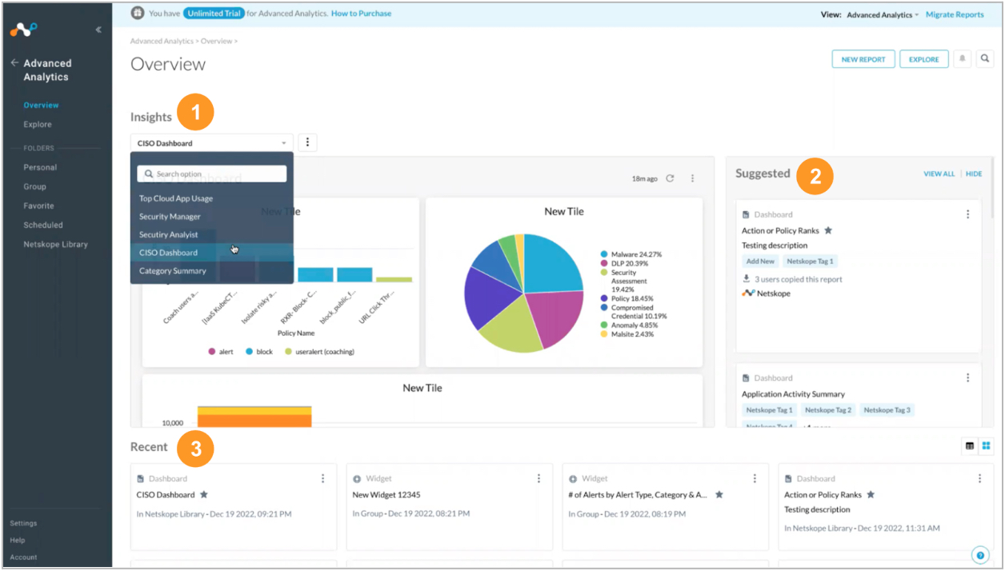The width and height of the screenshot is (1005, 571).
Task: Go back using Advanced Analytics arrow
Action: (x=14, y=62)
